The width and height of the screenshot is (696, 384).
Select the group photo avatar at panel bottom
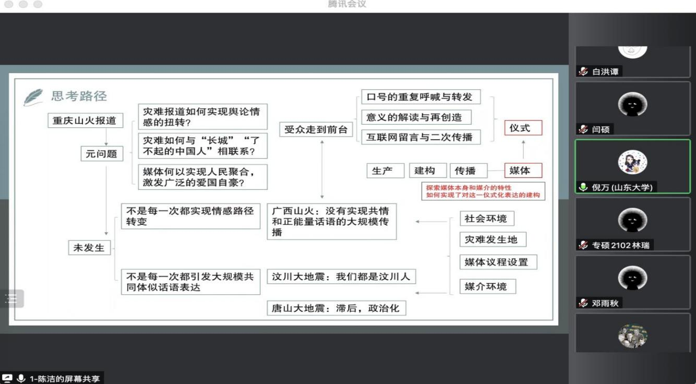[632, 336]
